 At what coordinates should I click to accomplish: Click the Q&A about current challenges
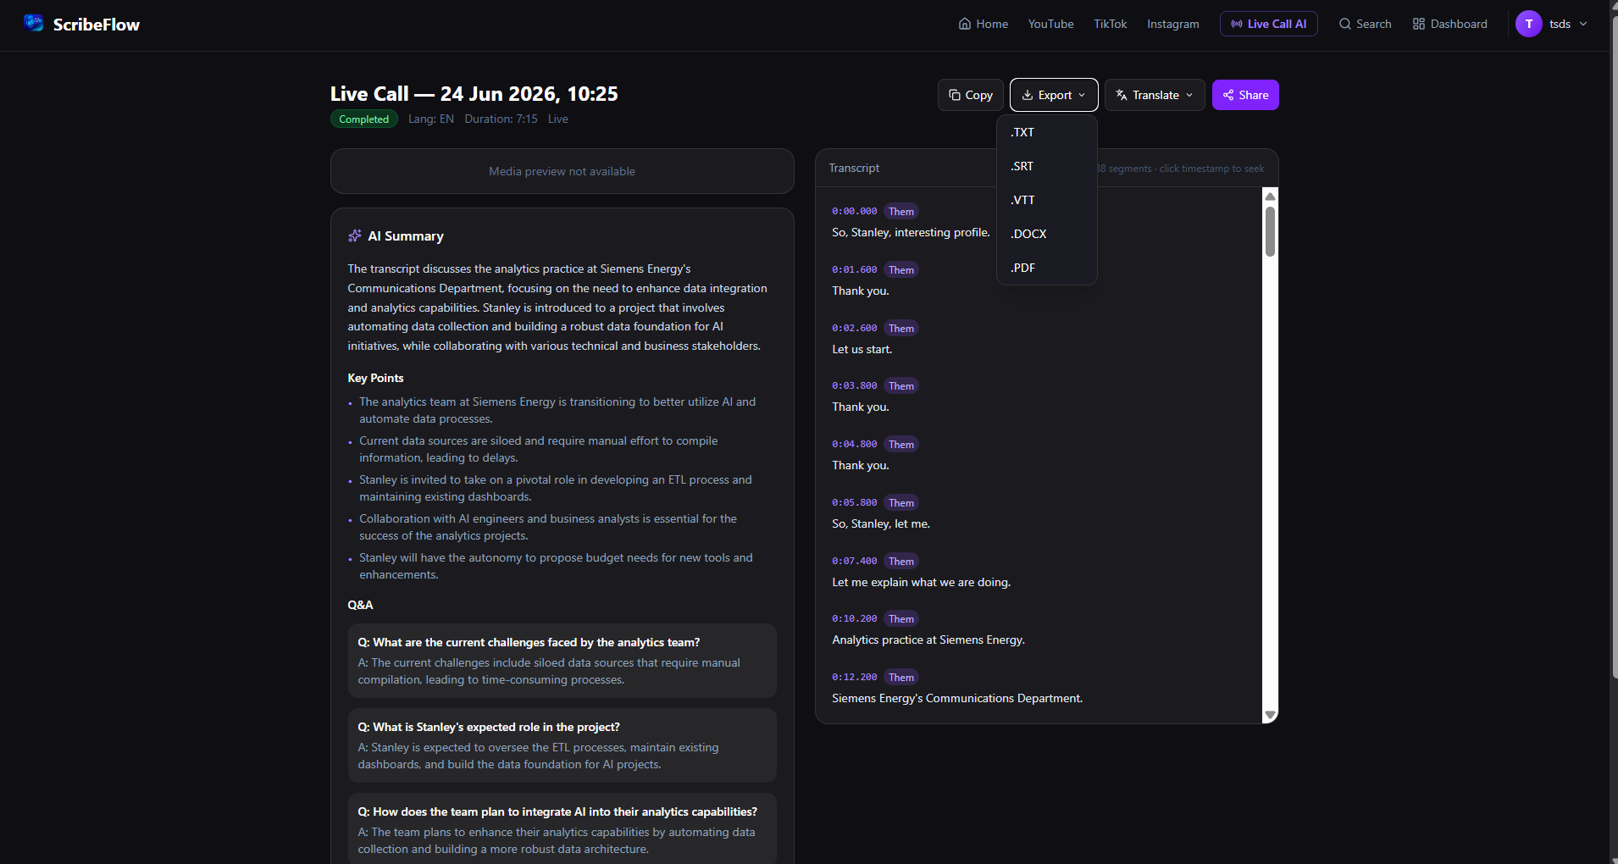[x=562, y=661]
